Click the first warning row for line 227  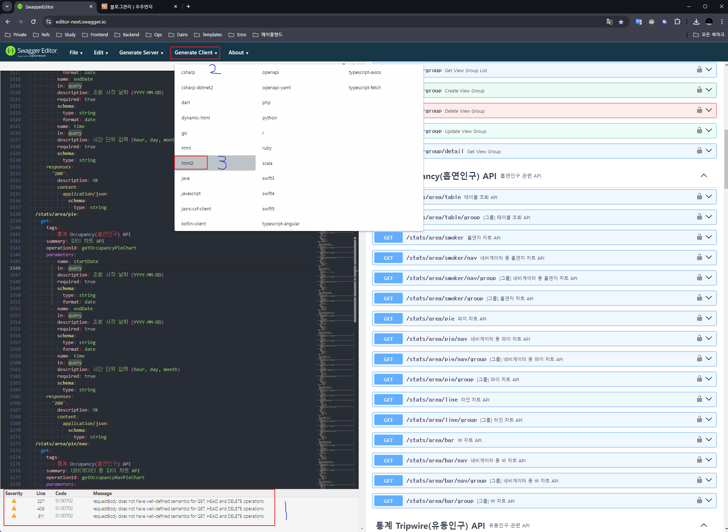[x=139, y=501]
